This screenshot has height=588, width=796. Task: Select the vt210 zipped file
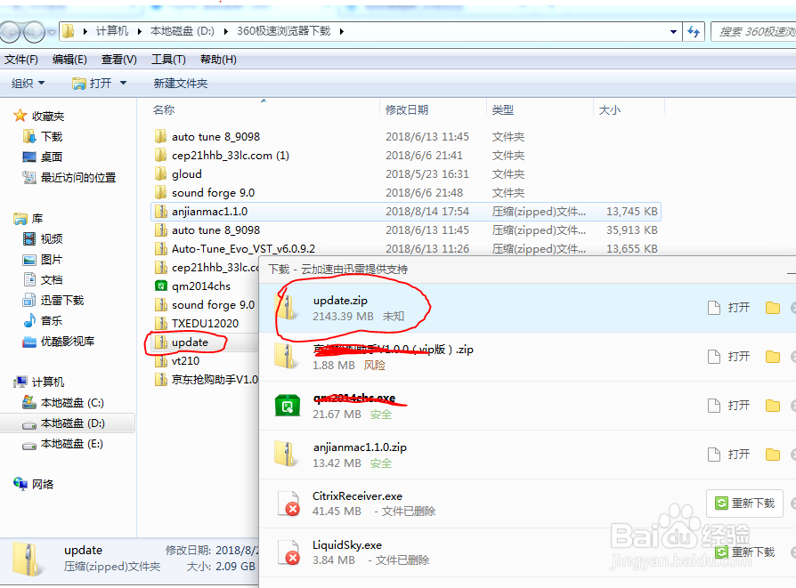click(185, 360)
